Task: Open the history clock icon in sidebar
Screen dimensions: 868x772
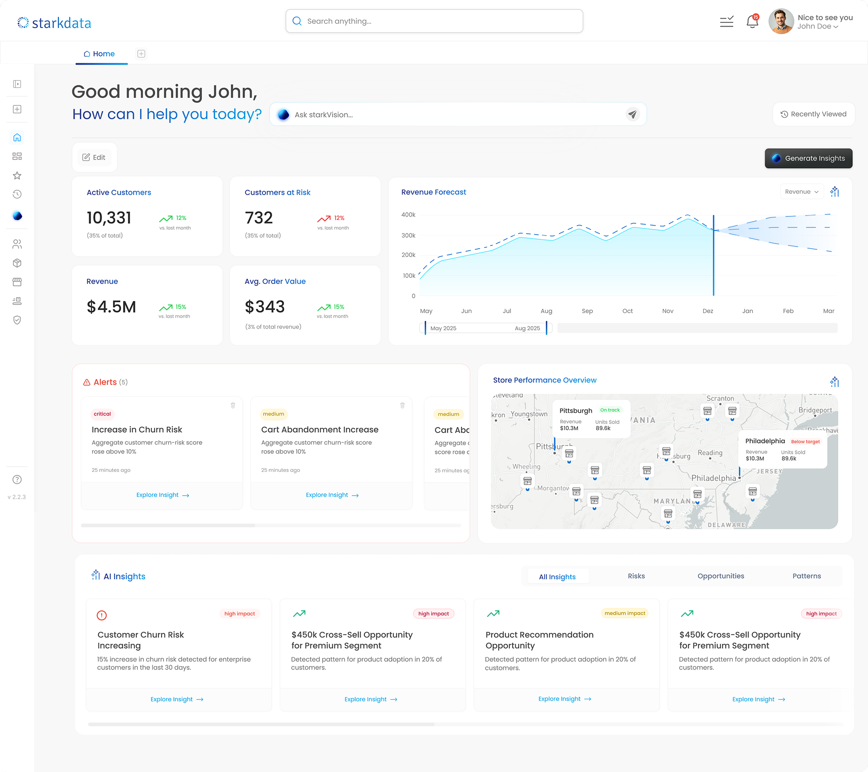Action: click(17, 194)
